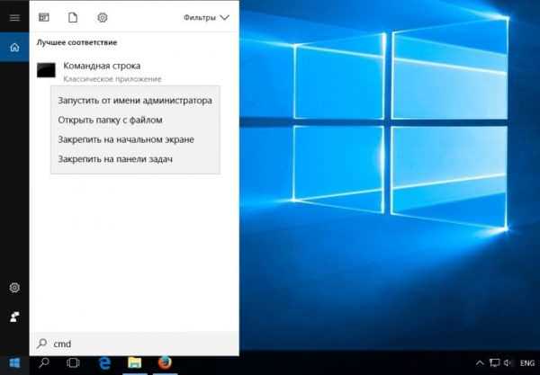Filter results by Documents icon
The image size is (540, 375).
(73, 17)
